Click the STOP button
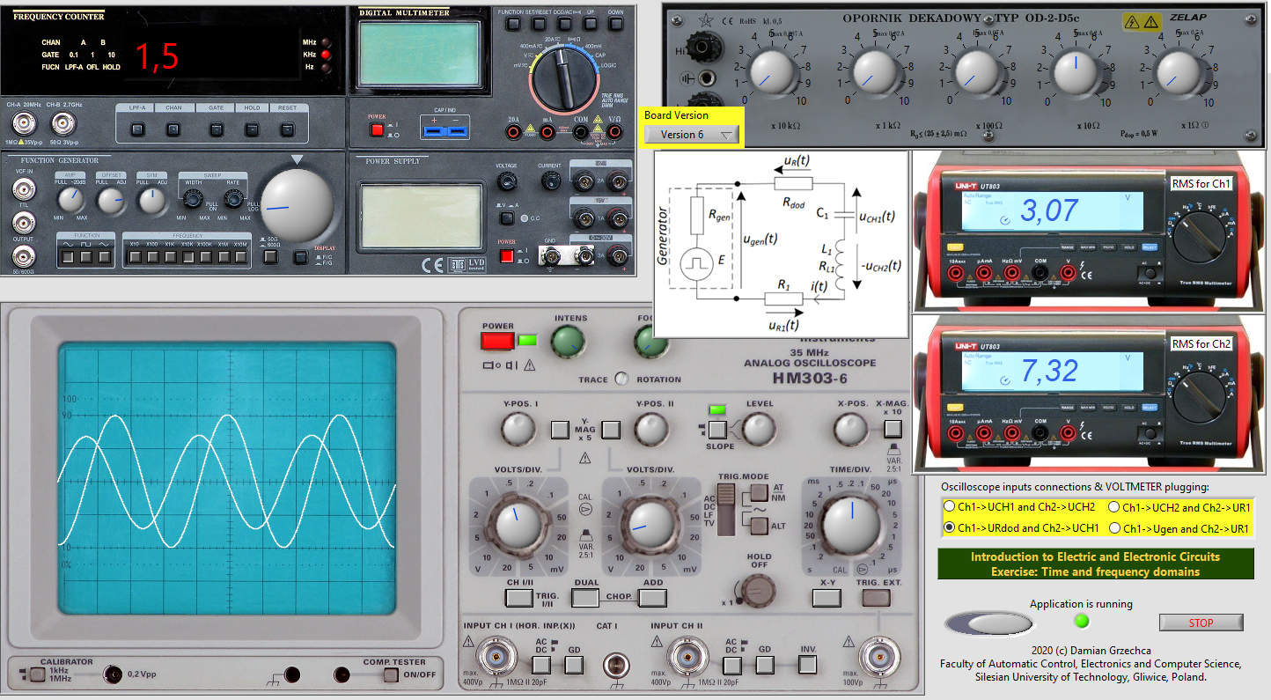1271x700 pixels. (1201, 623)
